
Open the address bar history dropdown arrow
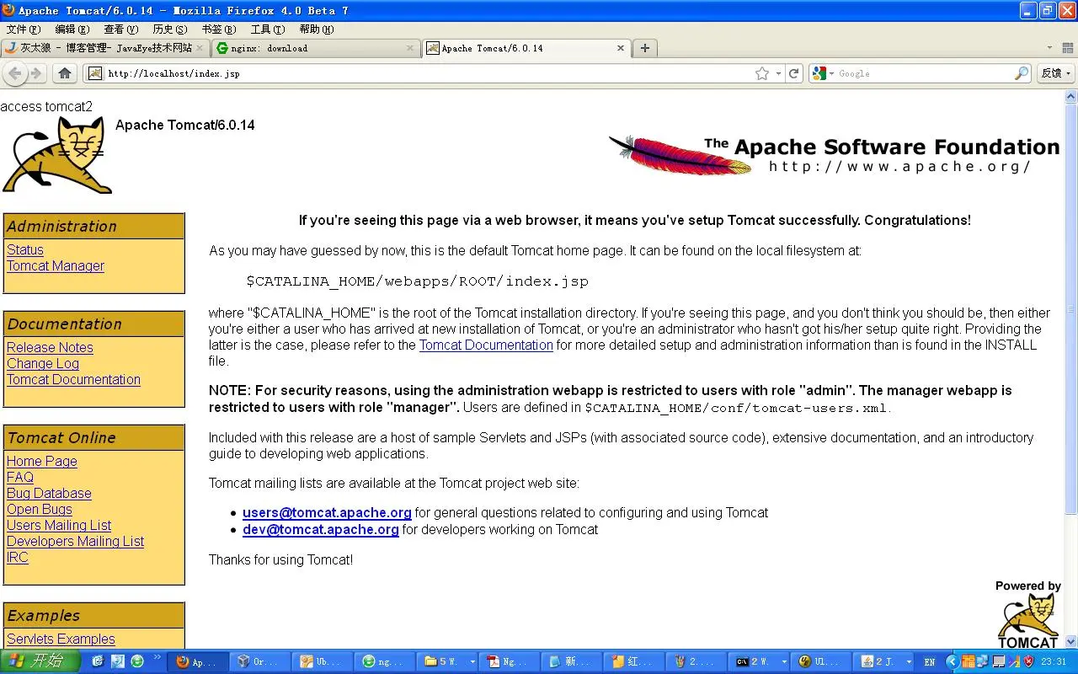(778, 73)
